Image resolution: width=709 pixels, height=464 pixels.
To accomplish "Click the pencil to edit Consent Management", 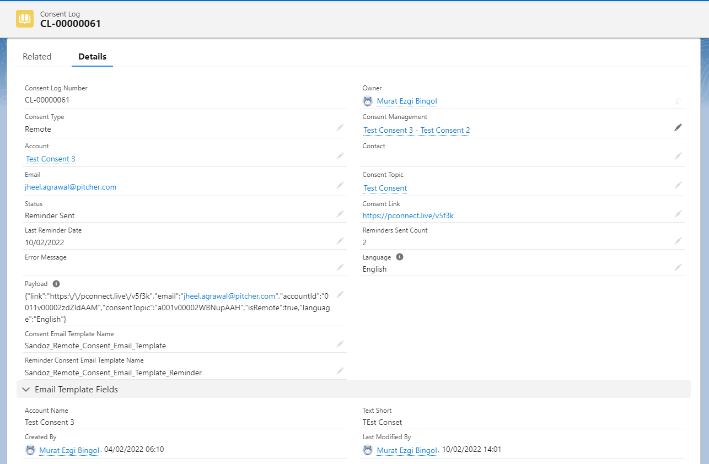I will pos(678,127).
